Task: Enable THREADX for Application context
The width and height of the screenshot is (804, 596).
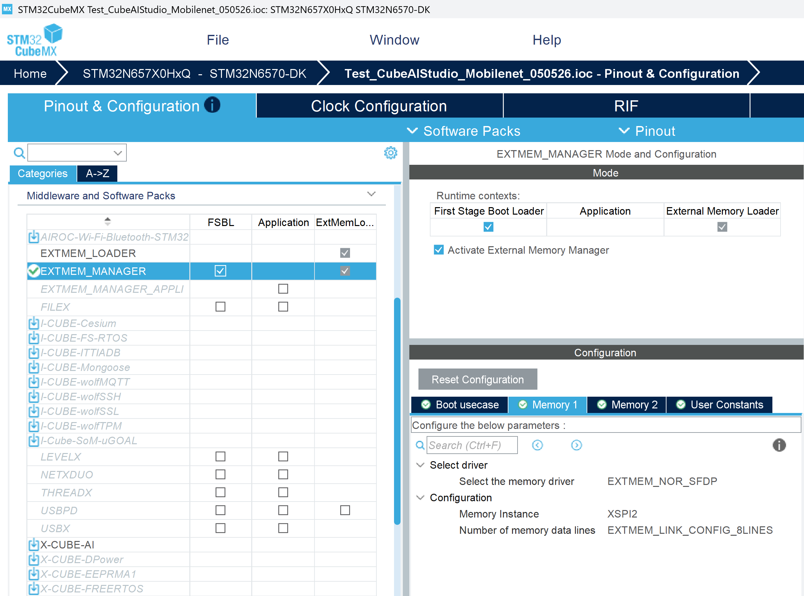Action: click(x=283, y=492)
